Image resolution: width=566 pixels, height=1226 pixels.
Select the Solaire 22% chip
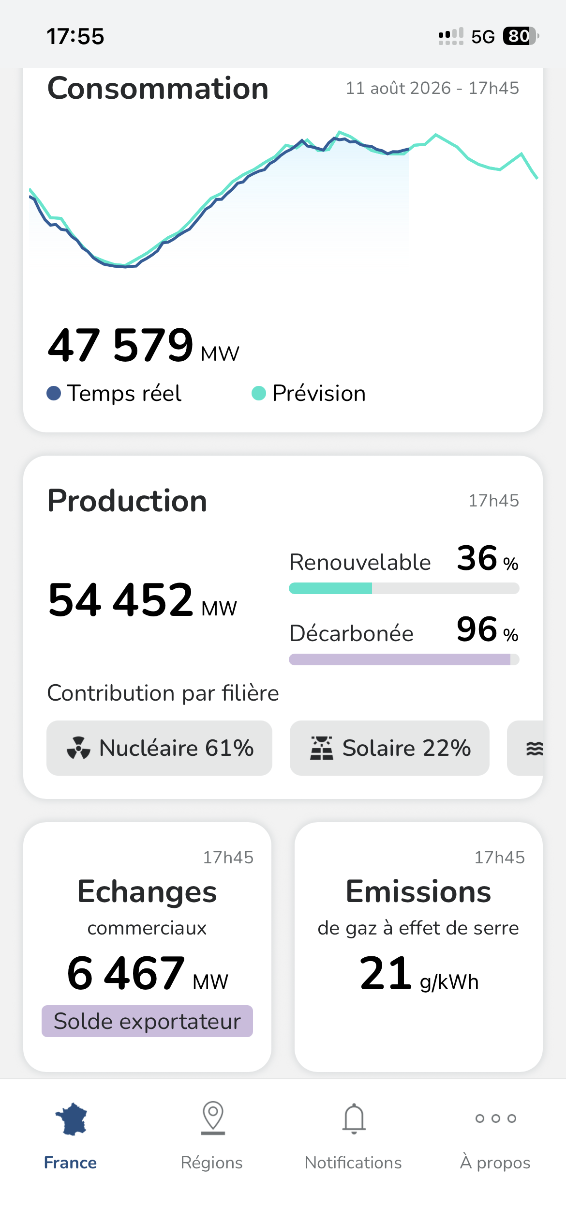tap(389, 748)
